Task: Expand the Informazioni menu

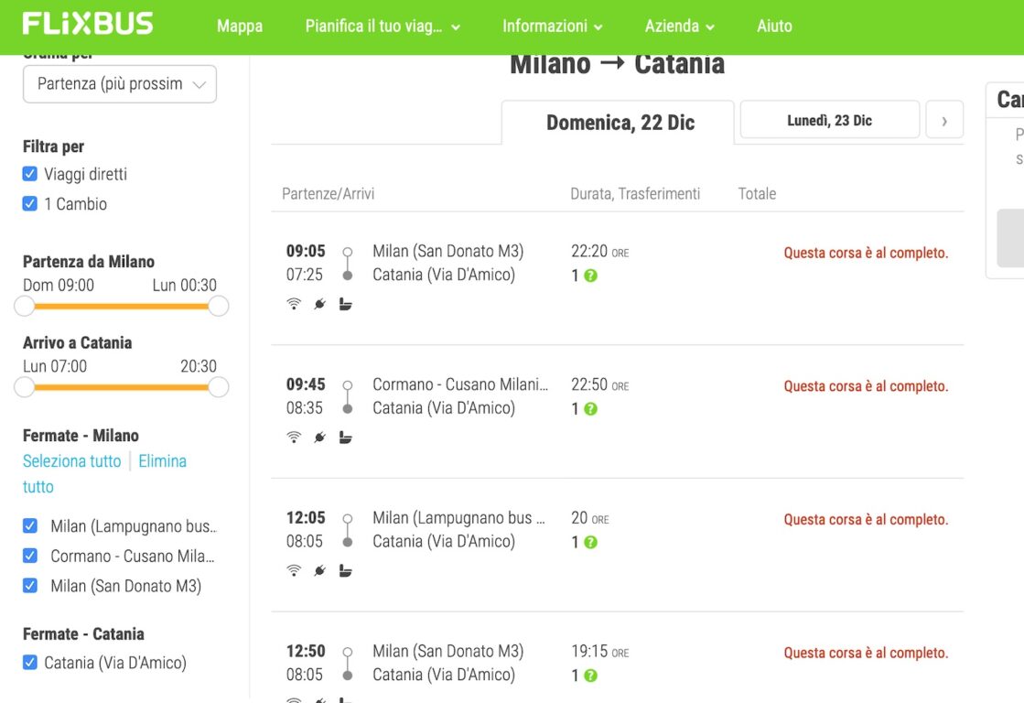Action: coord(553,27)
